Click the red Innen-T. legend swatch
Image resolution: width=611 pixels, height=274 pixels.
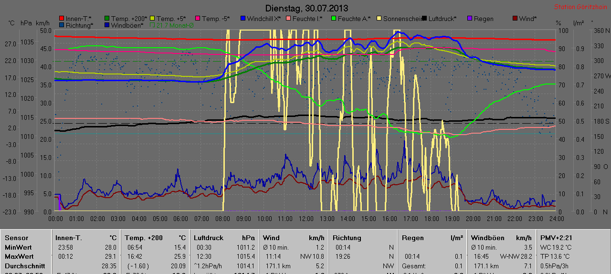pyautogui.click(x=62, y=19)
